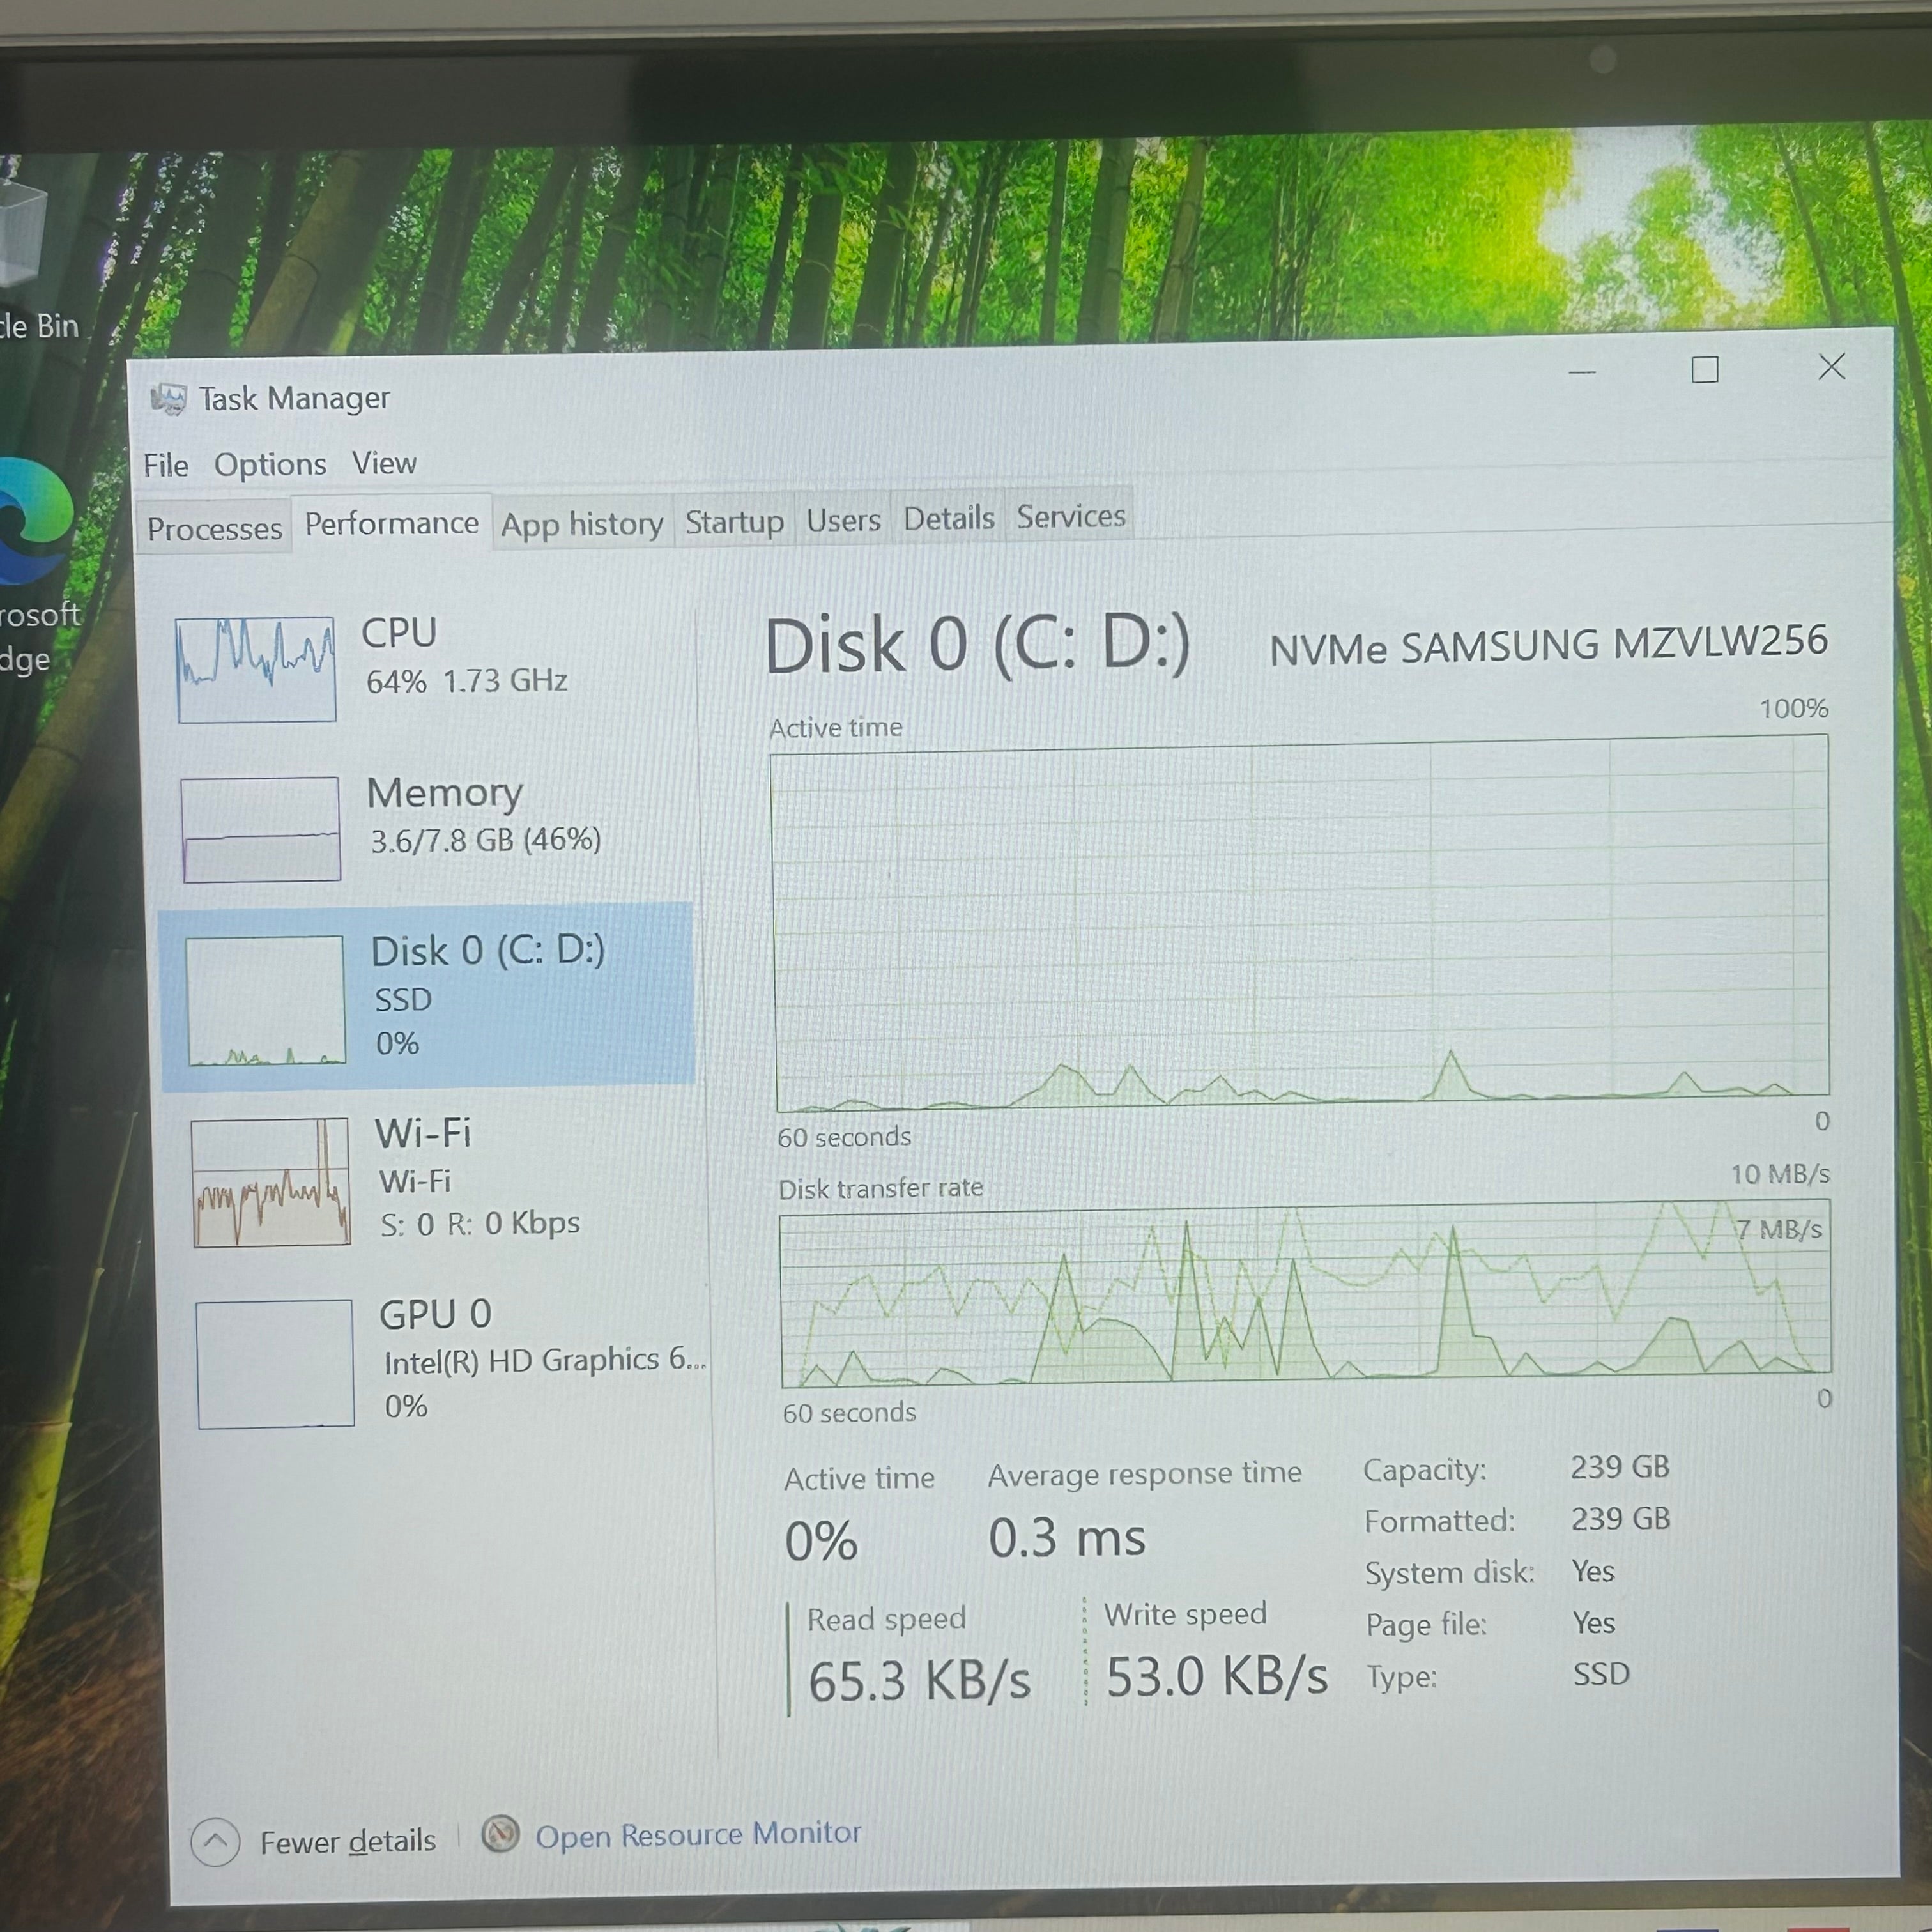Select the Performance tab
Screen dimensions: 1932x1932
click(x=392, y=523)
